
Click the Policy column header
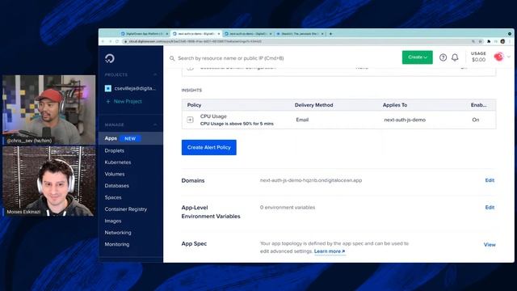[x=194, y=105]
